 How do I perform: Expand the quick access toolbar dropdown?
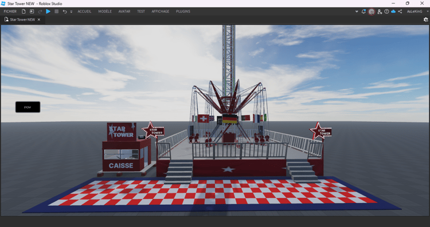click(71, 12)
